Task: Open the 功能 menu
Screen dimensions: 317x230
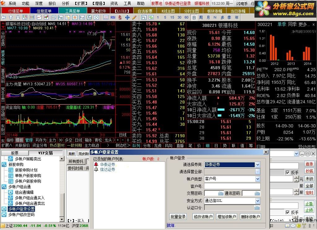Action: [x=25, y=3]
